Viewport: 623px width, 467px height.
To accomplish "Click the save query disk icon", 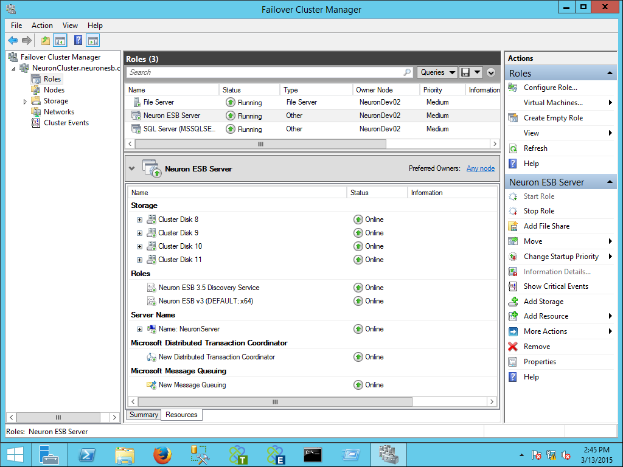I will click(x=465, y=72).
